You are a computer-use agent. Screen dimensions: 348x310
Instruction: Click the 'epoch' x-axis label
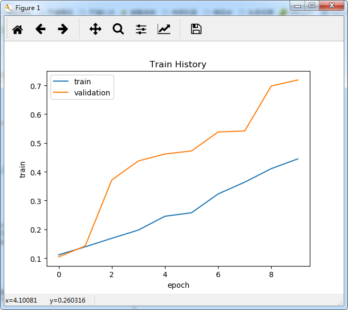pyautogui.click(x=178, y=285)
